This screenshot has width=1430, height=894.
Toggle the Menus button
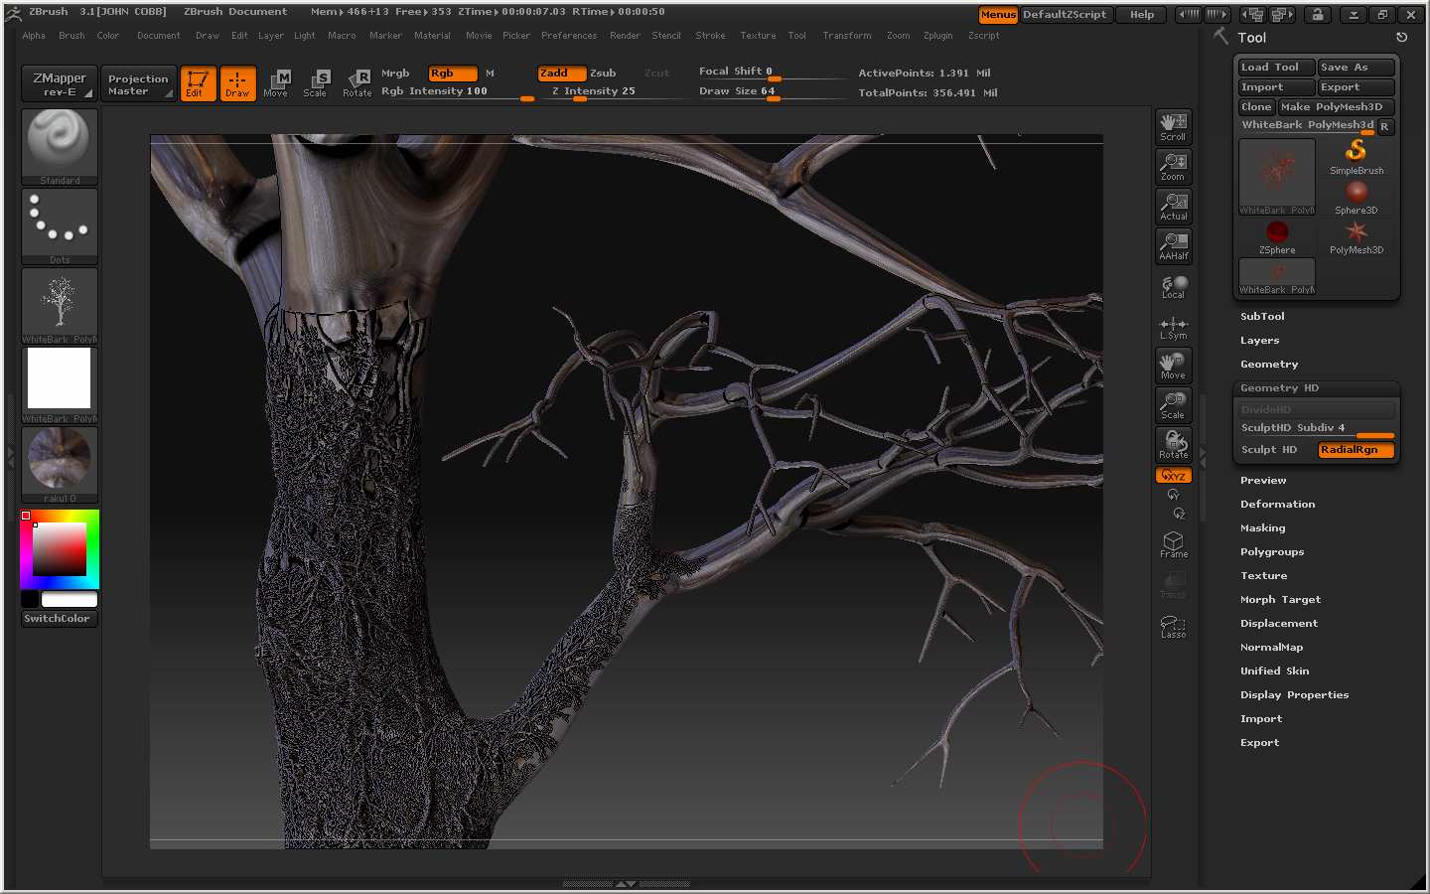(998, 15)
